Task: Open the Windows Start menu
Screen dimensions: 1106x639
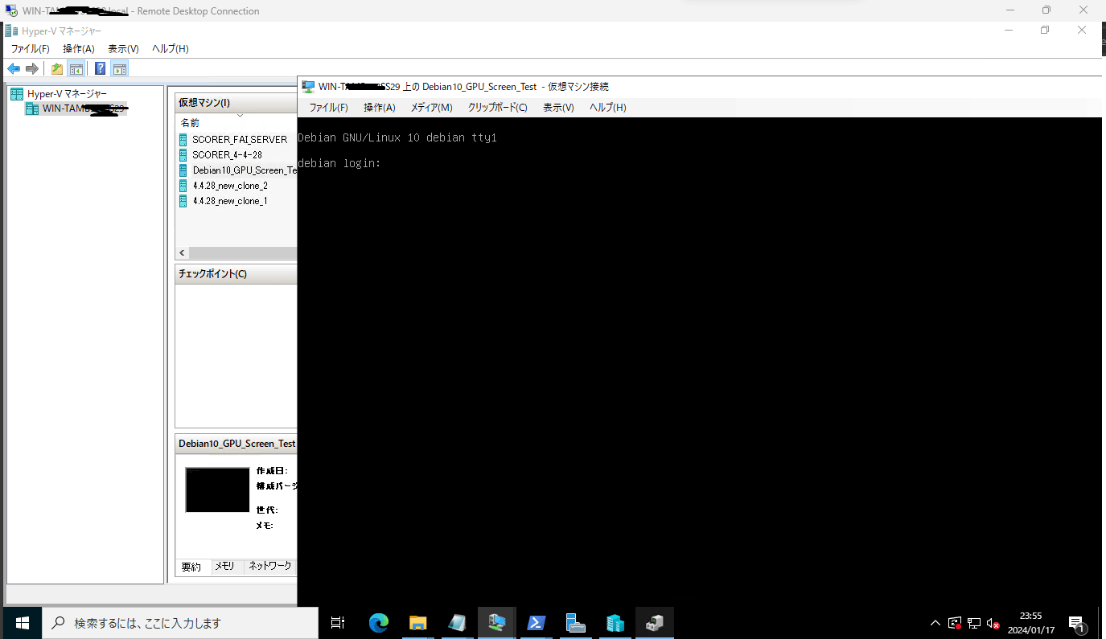Action: point(22,623)
